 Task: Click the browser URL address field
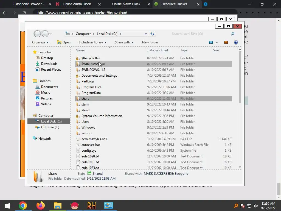pos(135,13)
